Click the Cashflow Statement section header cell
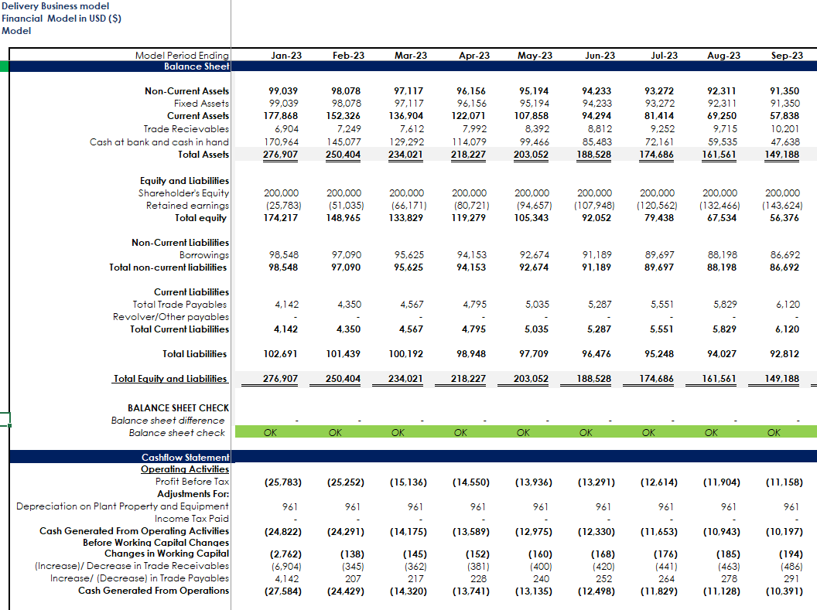 (x=185, y=458)
